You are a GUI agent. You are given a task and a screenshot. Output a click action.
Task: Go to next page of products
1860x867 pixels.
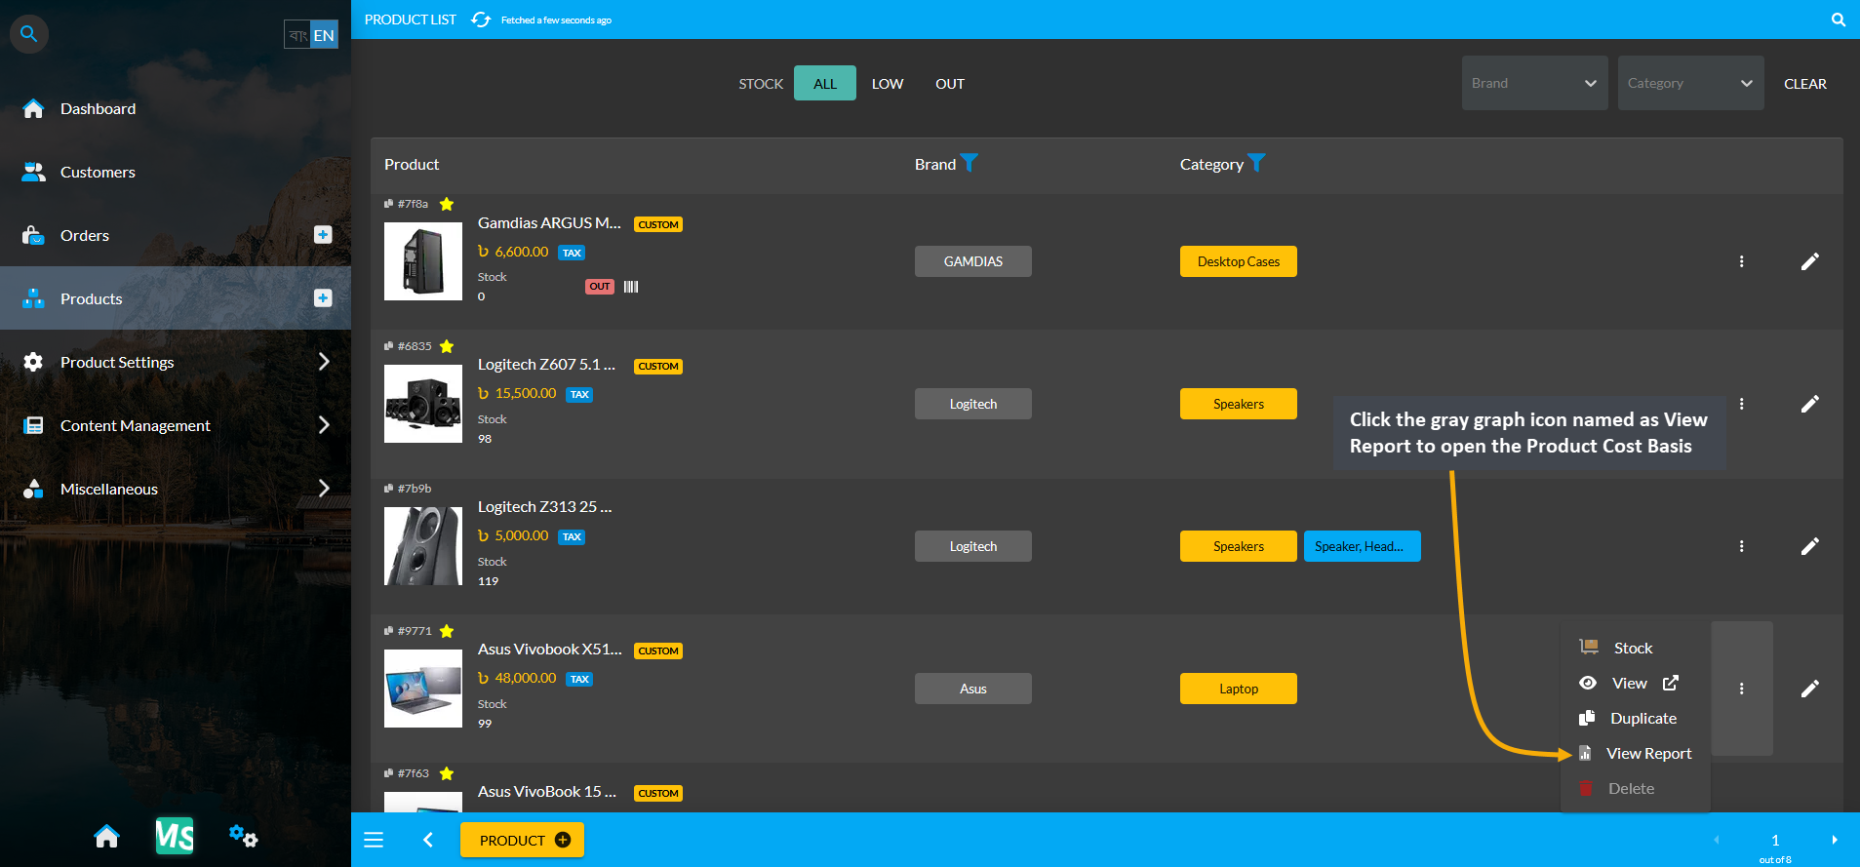pos(1834,840)
